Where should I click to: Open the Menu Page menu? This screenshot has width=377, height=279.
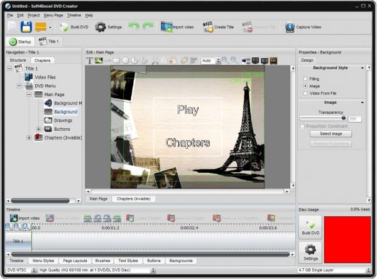coord(53,14)
